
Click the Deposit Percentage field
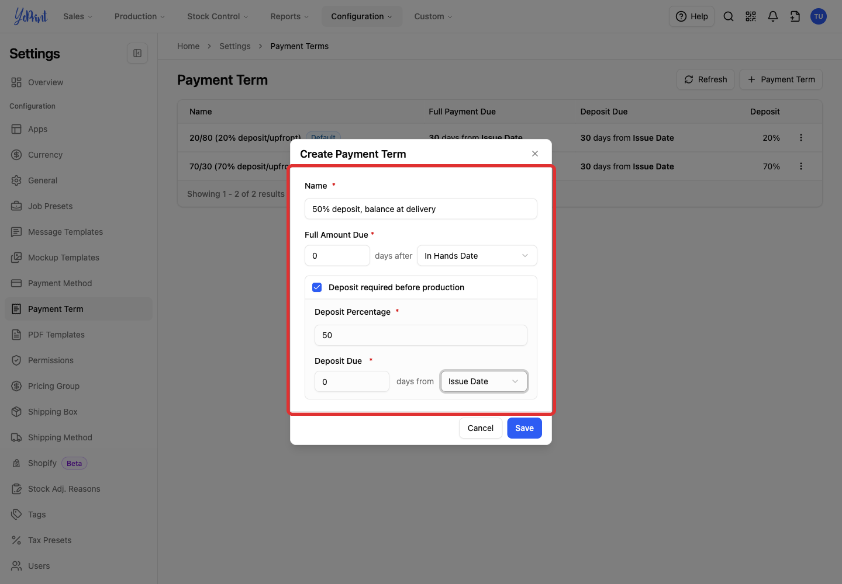(x=421, y=335)
